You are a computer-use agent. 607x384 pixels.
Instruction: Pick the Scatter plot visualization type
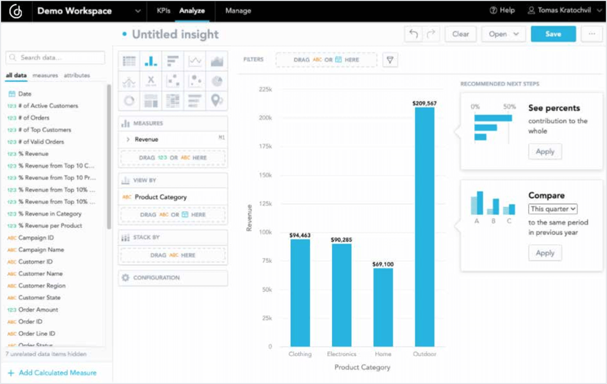[173, 81]
